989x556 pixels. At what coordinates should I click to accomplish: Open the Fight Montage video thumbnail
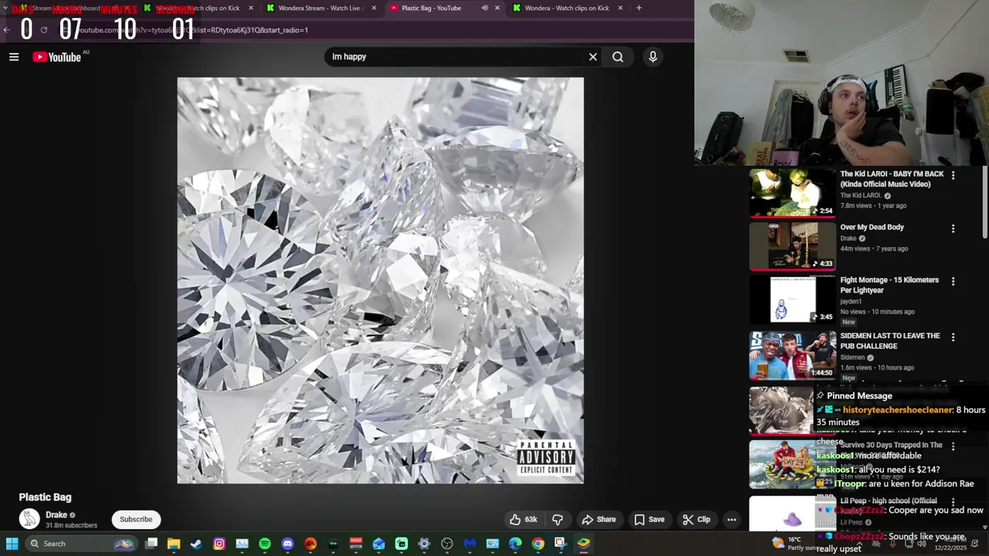pos(793,299)
